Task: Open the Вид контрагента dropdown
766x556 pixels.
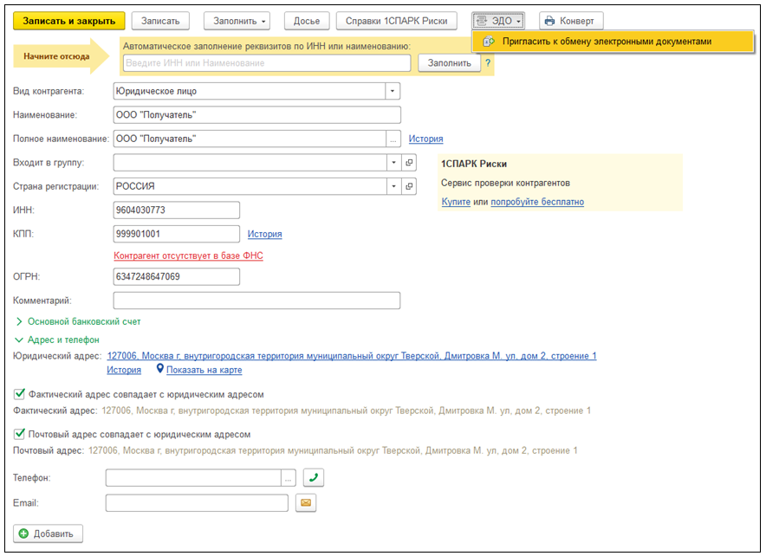Action: tap(393, 91)
